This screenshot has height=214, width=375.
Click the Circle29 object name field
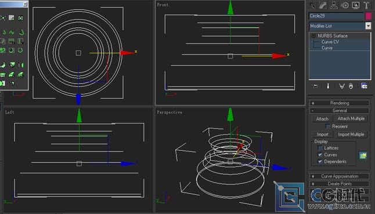tap(336, 16)
